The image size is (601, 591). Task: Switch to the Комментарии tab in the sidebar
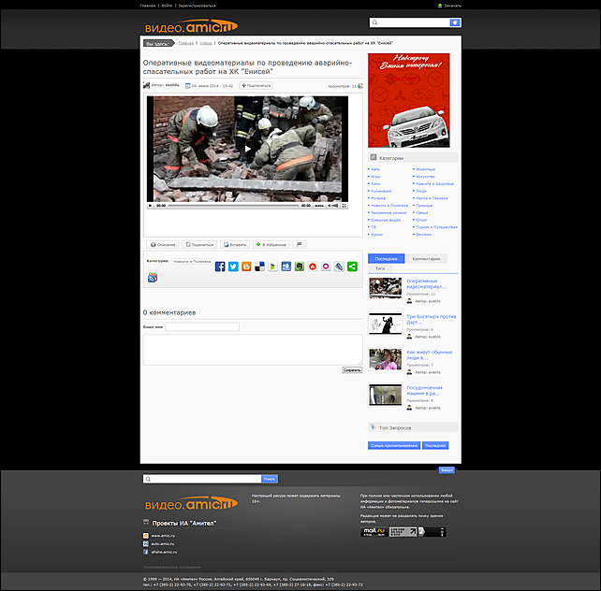pos(426,258)
